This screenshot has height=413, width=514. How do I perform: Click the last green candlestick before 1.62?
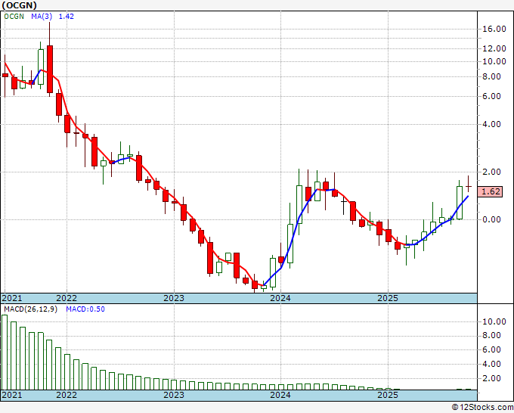point(460,203)
